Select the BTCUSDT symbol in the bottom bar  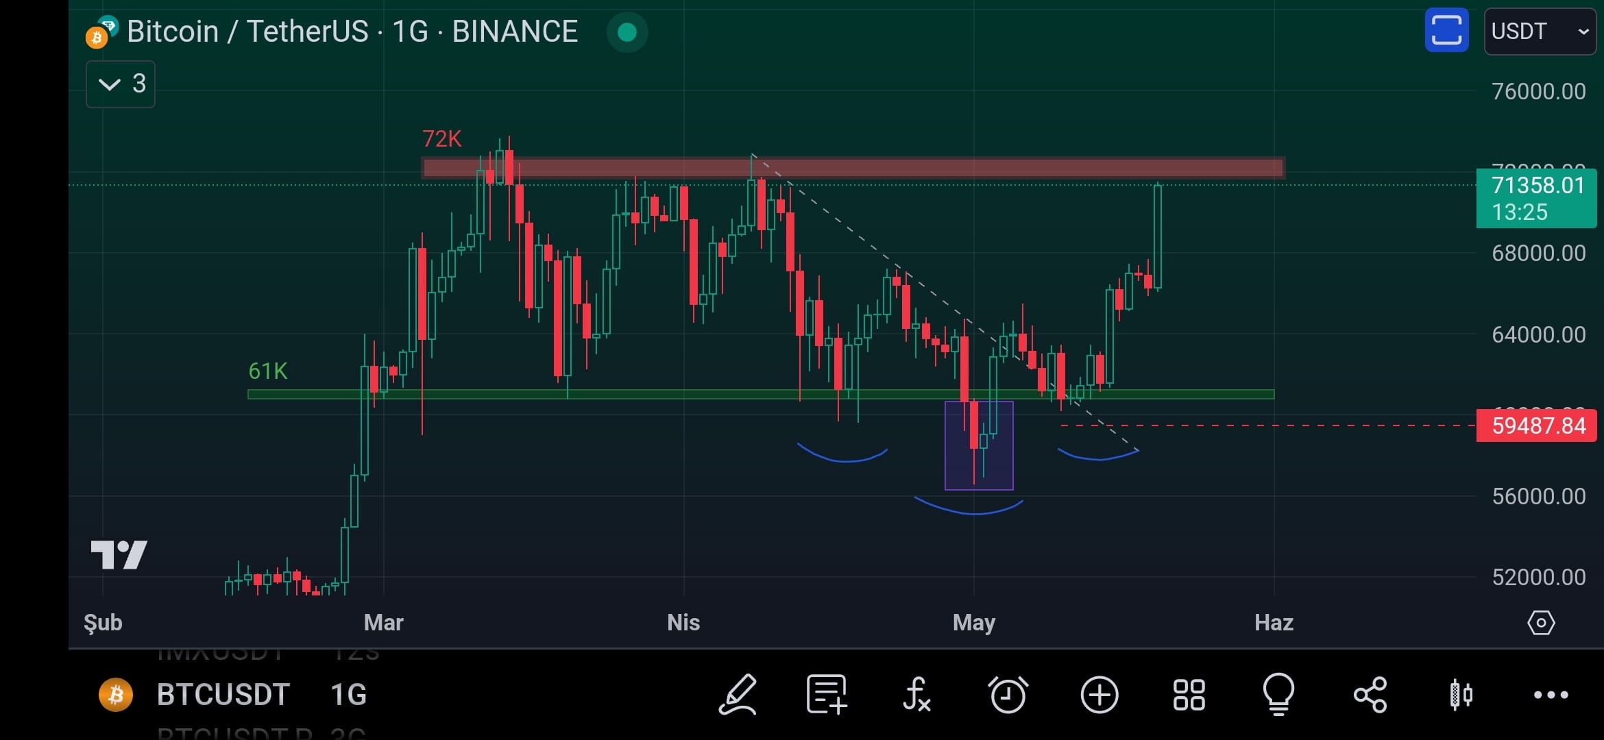click(223, 695)
